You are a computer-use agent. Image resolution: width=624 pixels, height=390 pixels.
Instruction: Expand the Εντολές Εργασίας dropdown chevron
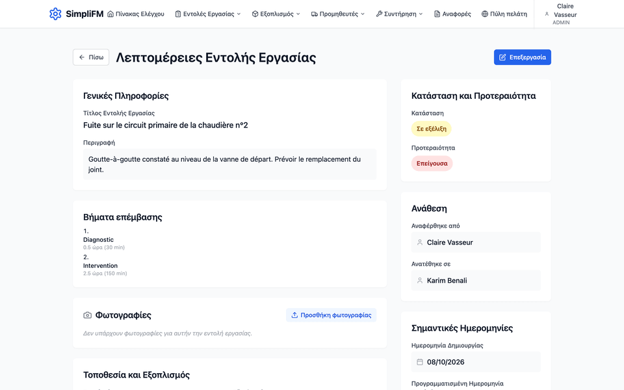[x=239, y=14]
